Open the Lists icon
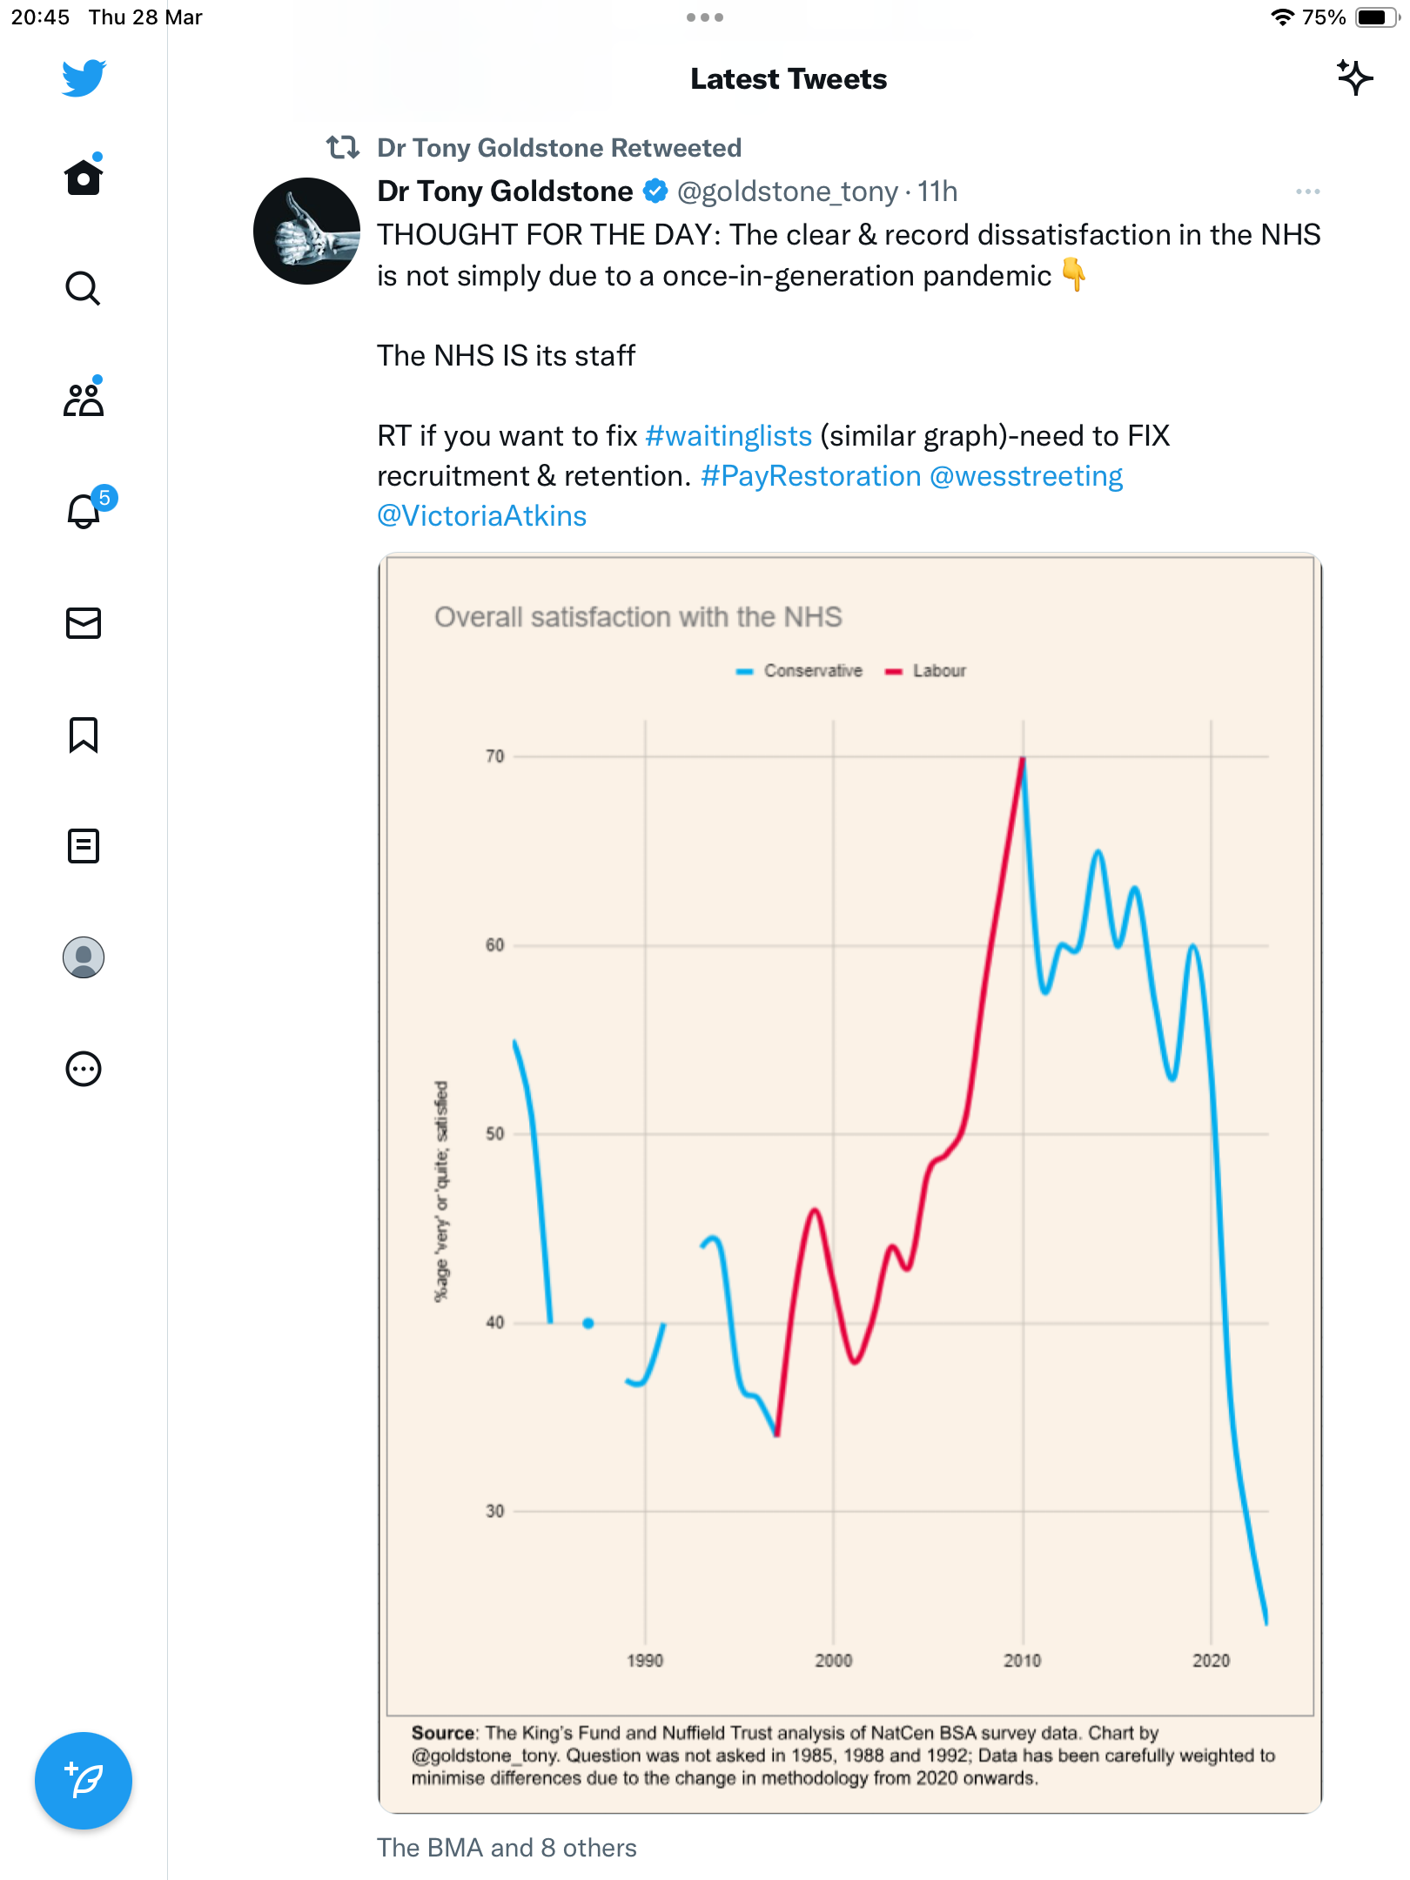The width and height of the screenshot is (1410, 1880). coord(84,846)
